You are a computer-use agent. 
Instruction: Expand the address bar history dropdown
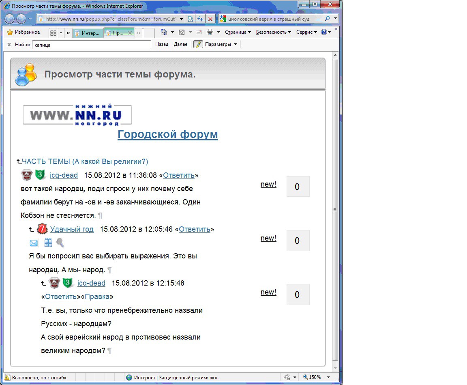tap(181, 19)
